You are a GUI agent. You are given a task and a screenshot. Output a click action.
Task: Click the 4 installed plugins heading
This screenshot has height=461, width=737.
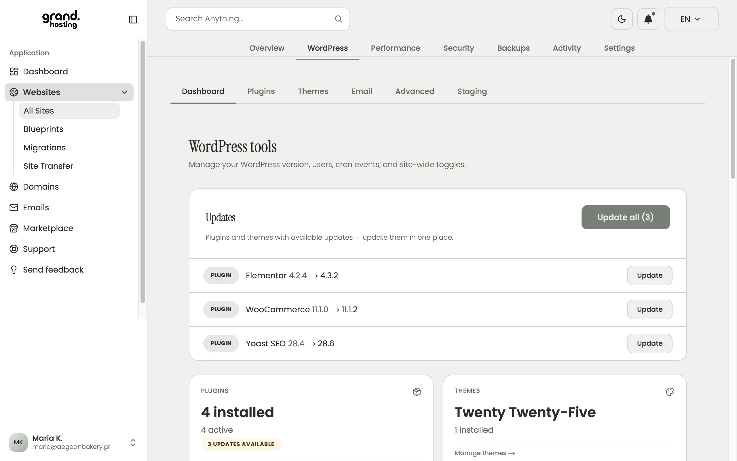pyautogui.click(x=238, y=412)
